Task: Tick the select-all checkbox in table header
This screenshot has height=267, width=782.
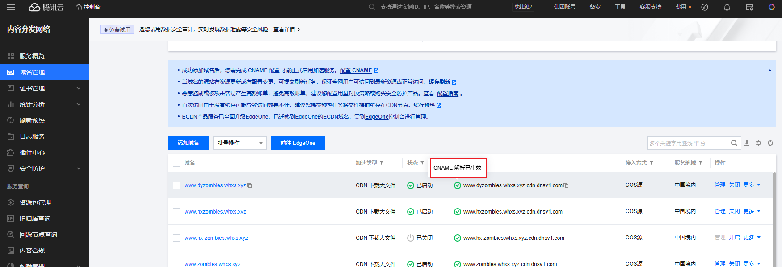Action: tap(177, 163)
